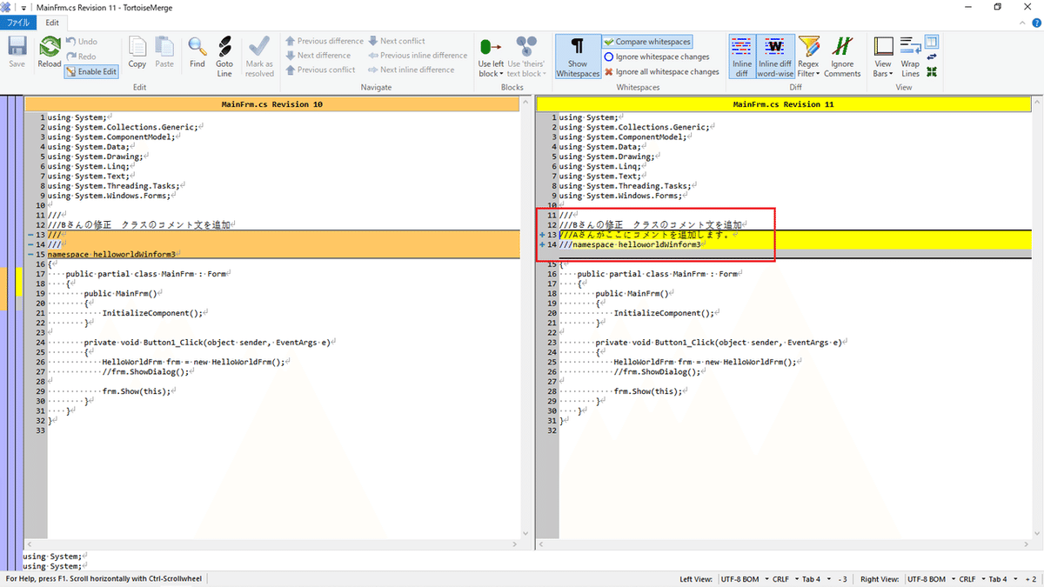This screenshot has width=1044, height=587.
Task: Click the right pane vertical scrollbar down arrow
Action: tap(1037, 531)
